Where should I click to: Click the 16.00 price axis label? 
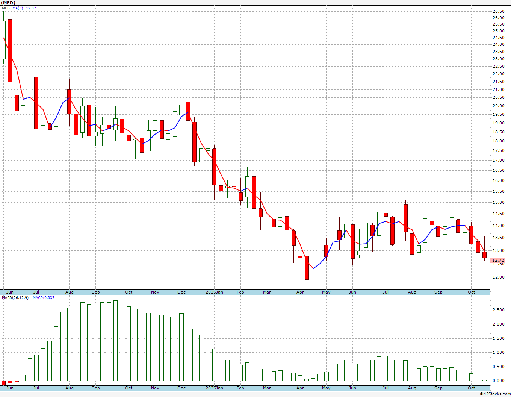499,180
